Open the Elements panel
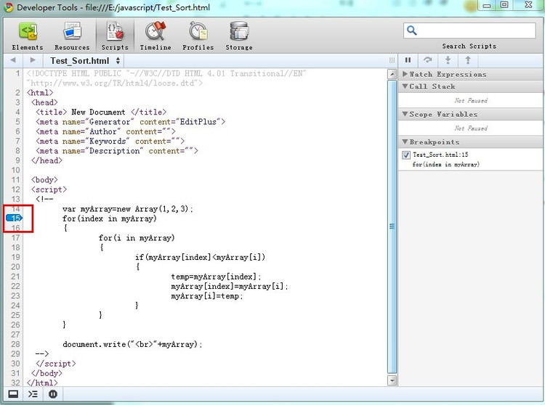 coord(28,36)
